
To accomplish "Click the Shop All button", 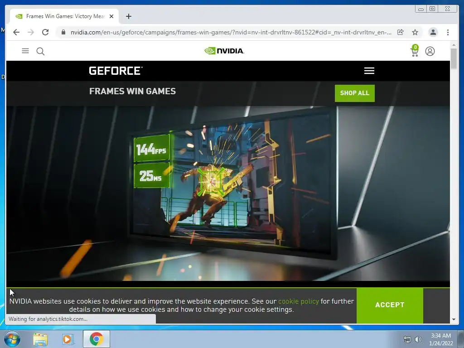I will coord(354,93).
